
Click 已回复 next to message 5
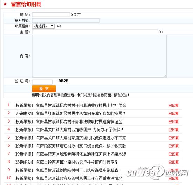tap(174, 138)
